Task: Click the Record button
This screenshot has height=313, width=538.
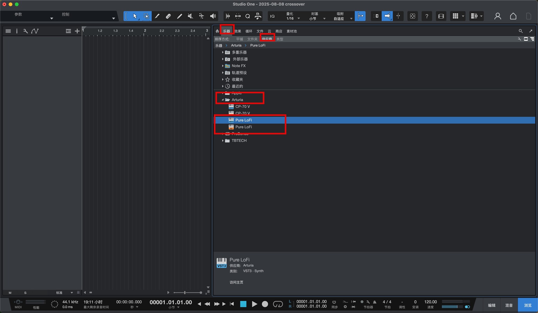Action: 265,304
